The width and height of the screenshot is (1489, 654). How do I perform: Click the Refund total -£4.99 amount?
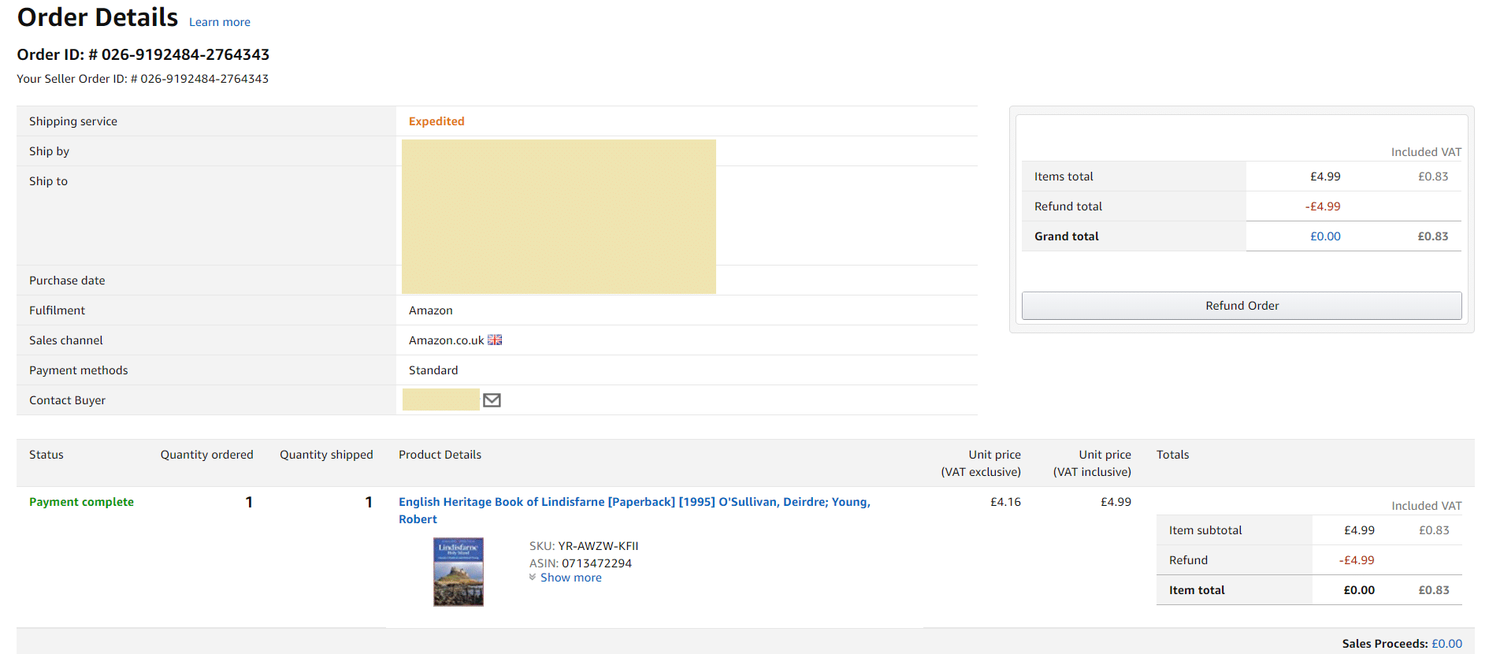[1323, 206]
